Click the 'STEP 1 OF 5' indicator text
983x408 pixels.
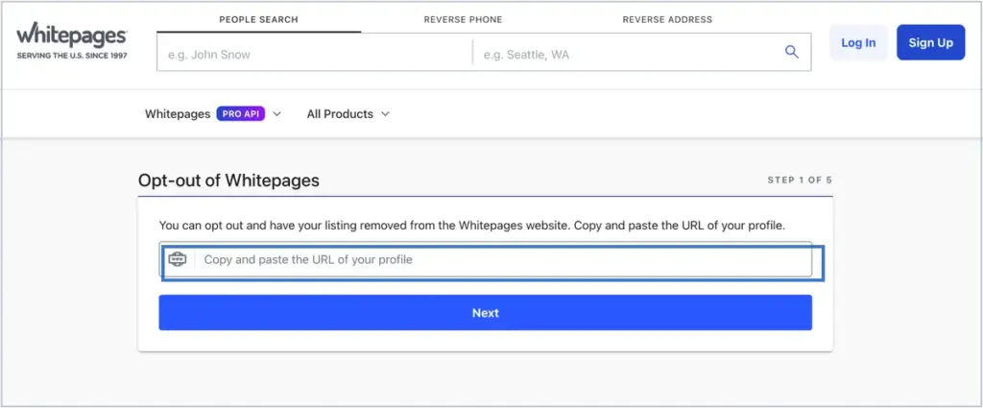[800, 180]
